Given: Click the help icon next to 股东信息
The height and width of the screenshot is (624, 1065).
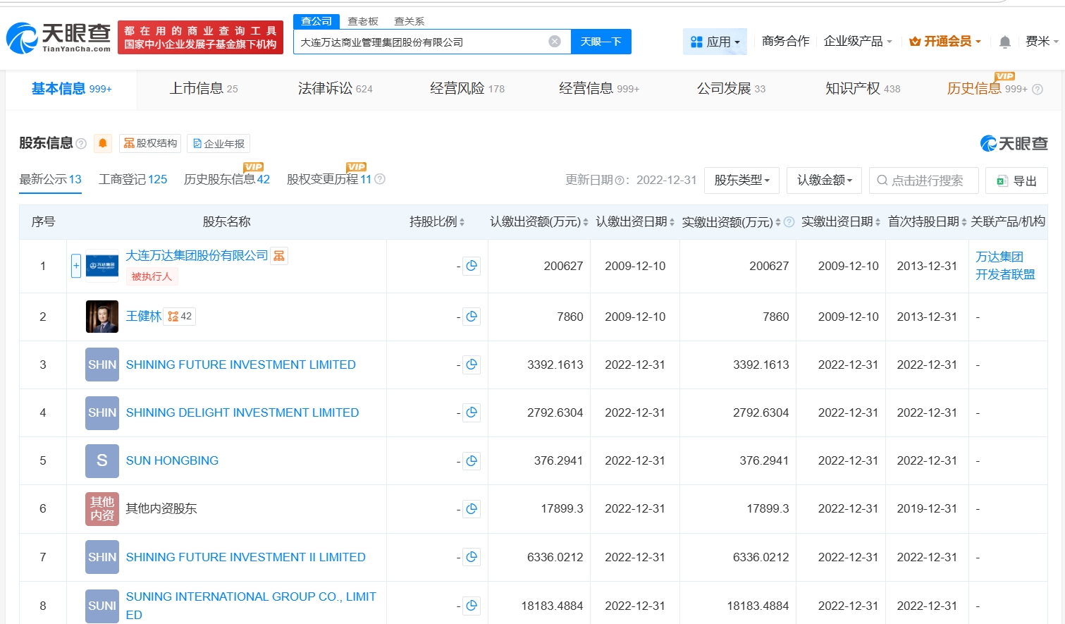Looking at the screenshot, I should point(81,144).
